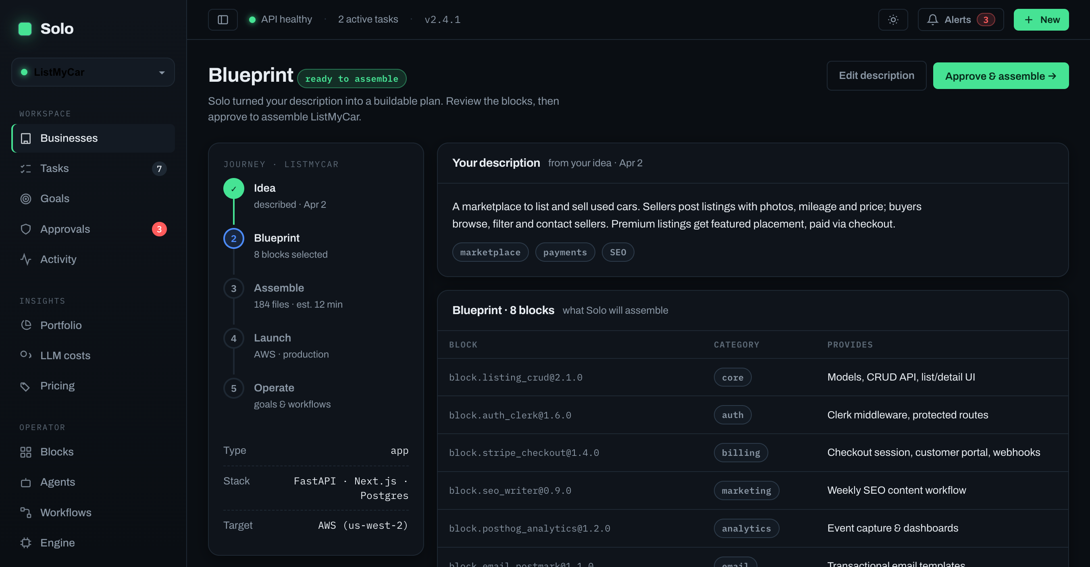Click the 2 active tasks status
The height and width of the screenshot is (567, 1090).
coord(368,19)
